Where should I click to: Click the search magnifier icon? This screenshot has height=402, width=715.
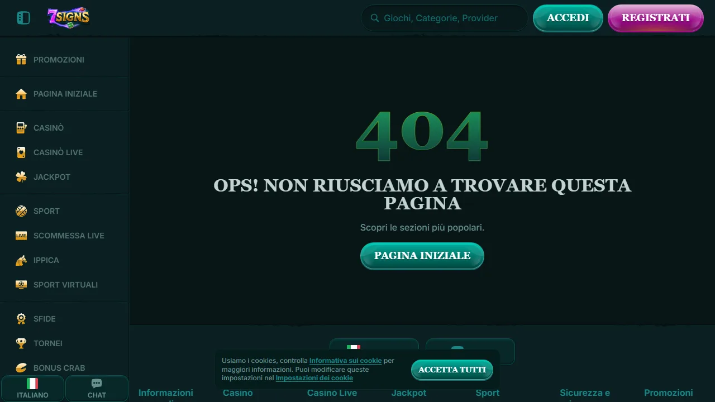[375, 18]
